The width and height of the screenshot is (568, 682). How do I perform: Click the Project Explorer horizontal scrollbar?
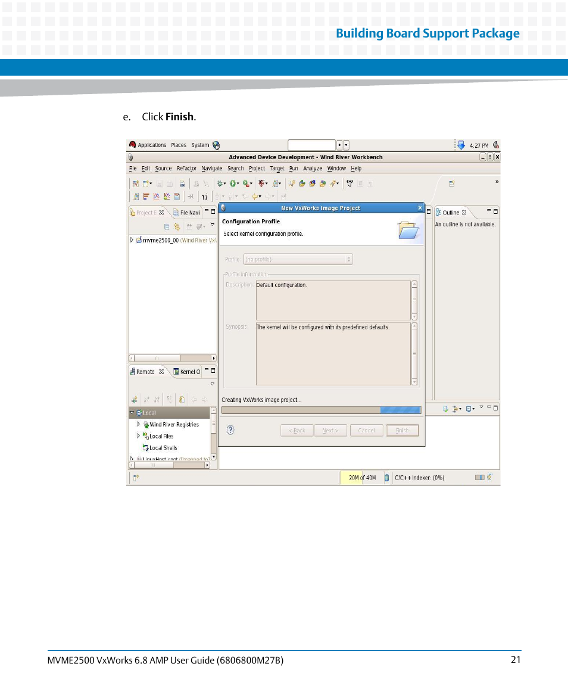[x=172, y=358]
